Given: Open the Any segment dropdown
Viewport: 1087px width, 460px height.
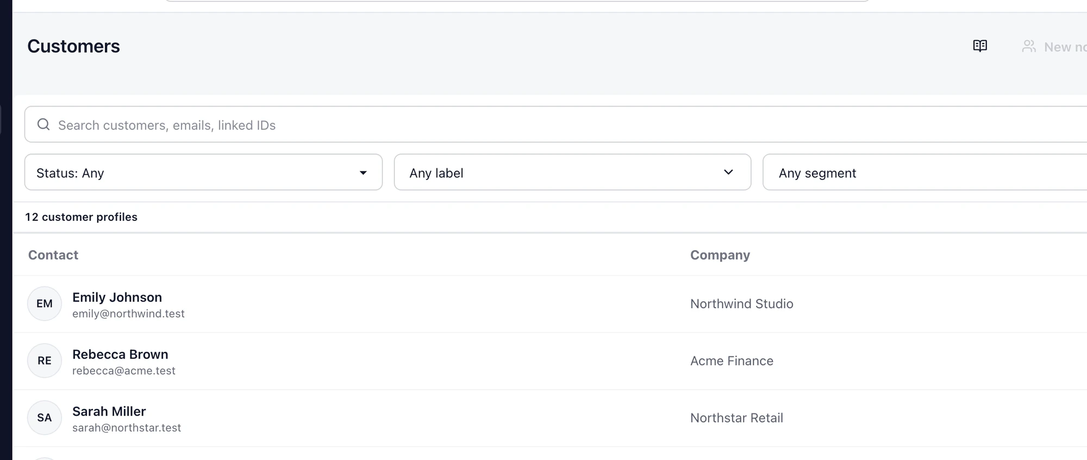Looking at the screenshot, I should pos(924,173).
